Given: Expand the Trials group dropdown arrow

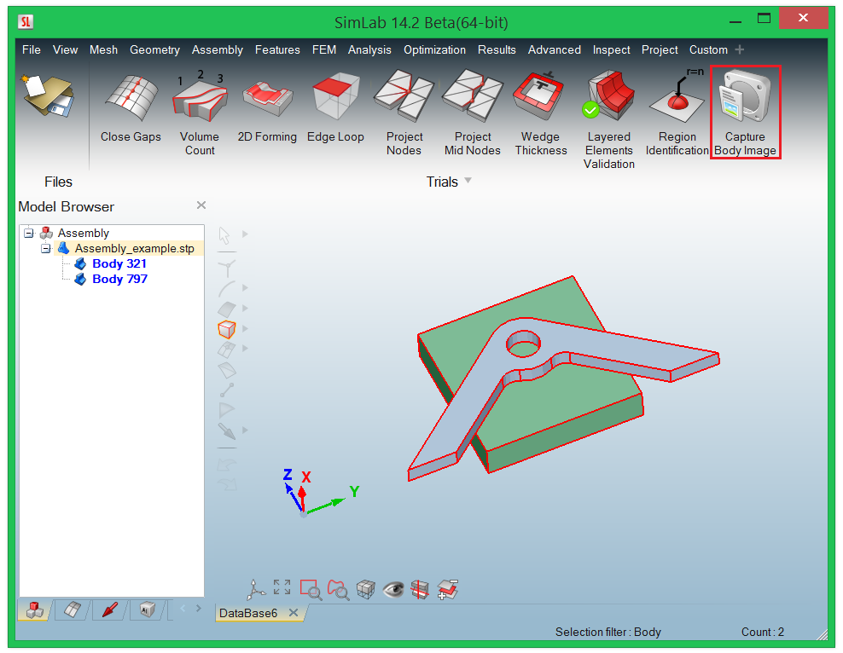Looking at the screenshot, I should (468, 181).
